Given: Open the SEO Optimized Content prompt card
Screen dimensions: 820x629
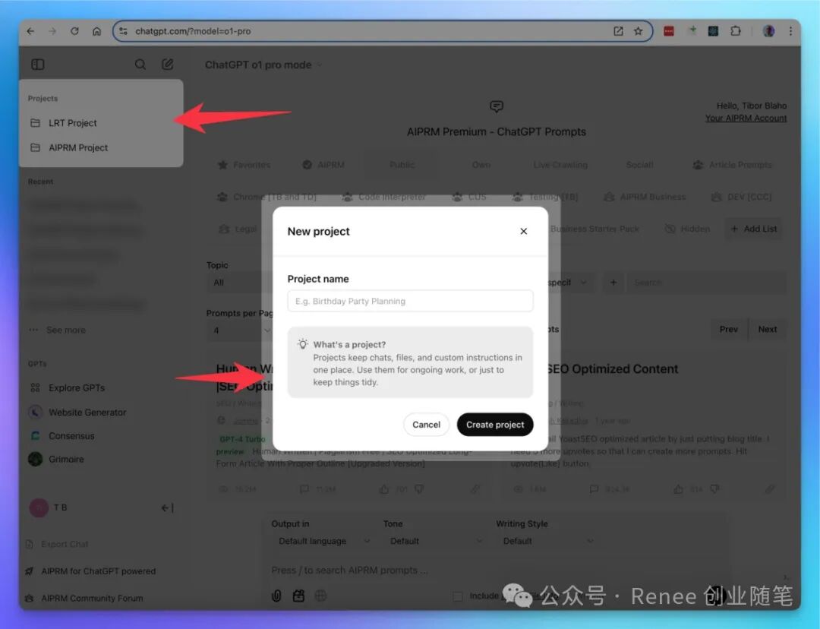Looking at the screenshot, I should (x=612, y=369).
